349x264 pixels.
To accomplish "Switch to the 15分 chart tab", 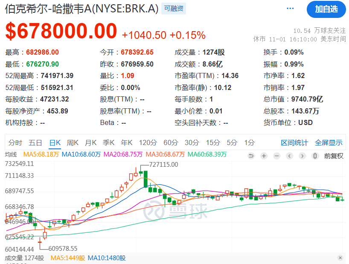I will pos(213,142).
